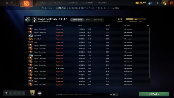Click the question mark profile slot bottom left

click(x=6, y=93)
